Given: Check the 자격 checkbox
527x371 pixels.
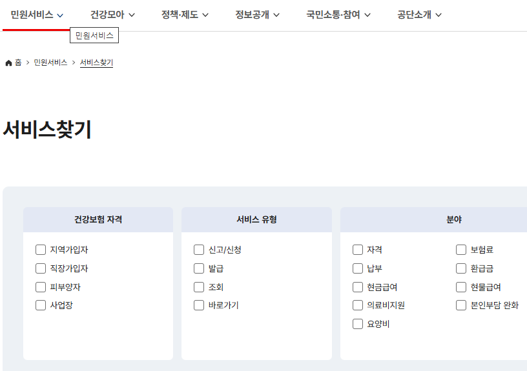Looking at the screenshot, I should coord(358,250).
